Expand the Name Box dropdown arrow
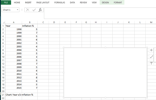Image resolution: width=156 pixels, height=100 pixels. pyautogui.click(x=17, y=10)
